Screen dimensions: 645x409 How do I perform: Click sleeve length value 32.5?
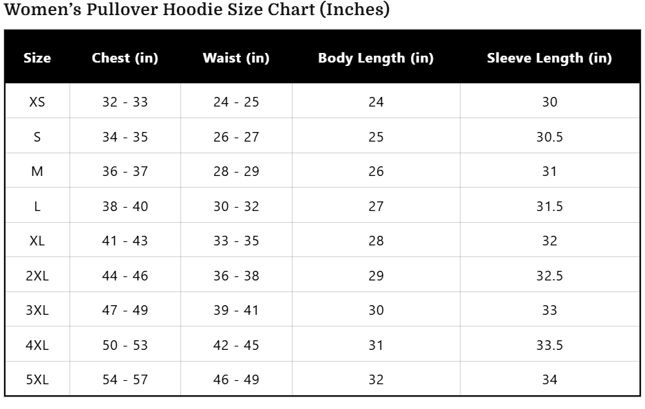click(x=549, y=276)
